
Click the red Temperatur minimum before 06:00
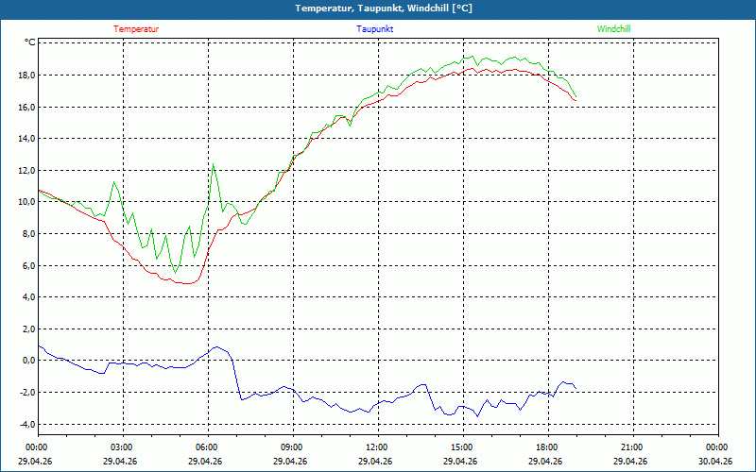188,283
